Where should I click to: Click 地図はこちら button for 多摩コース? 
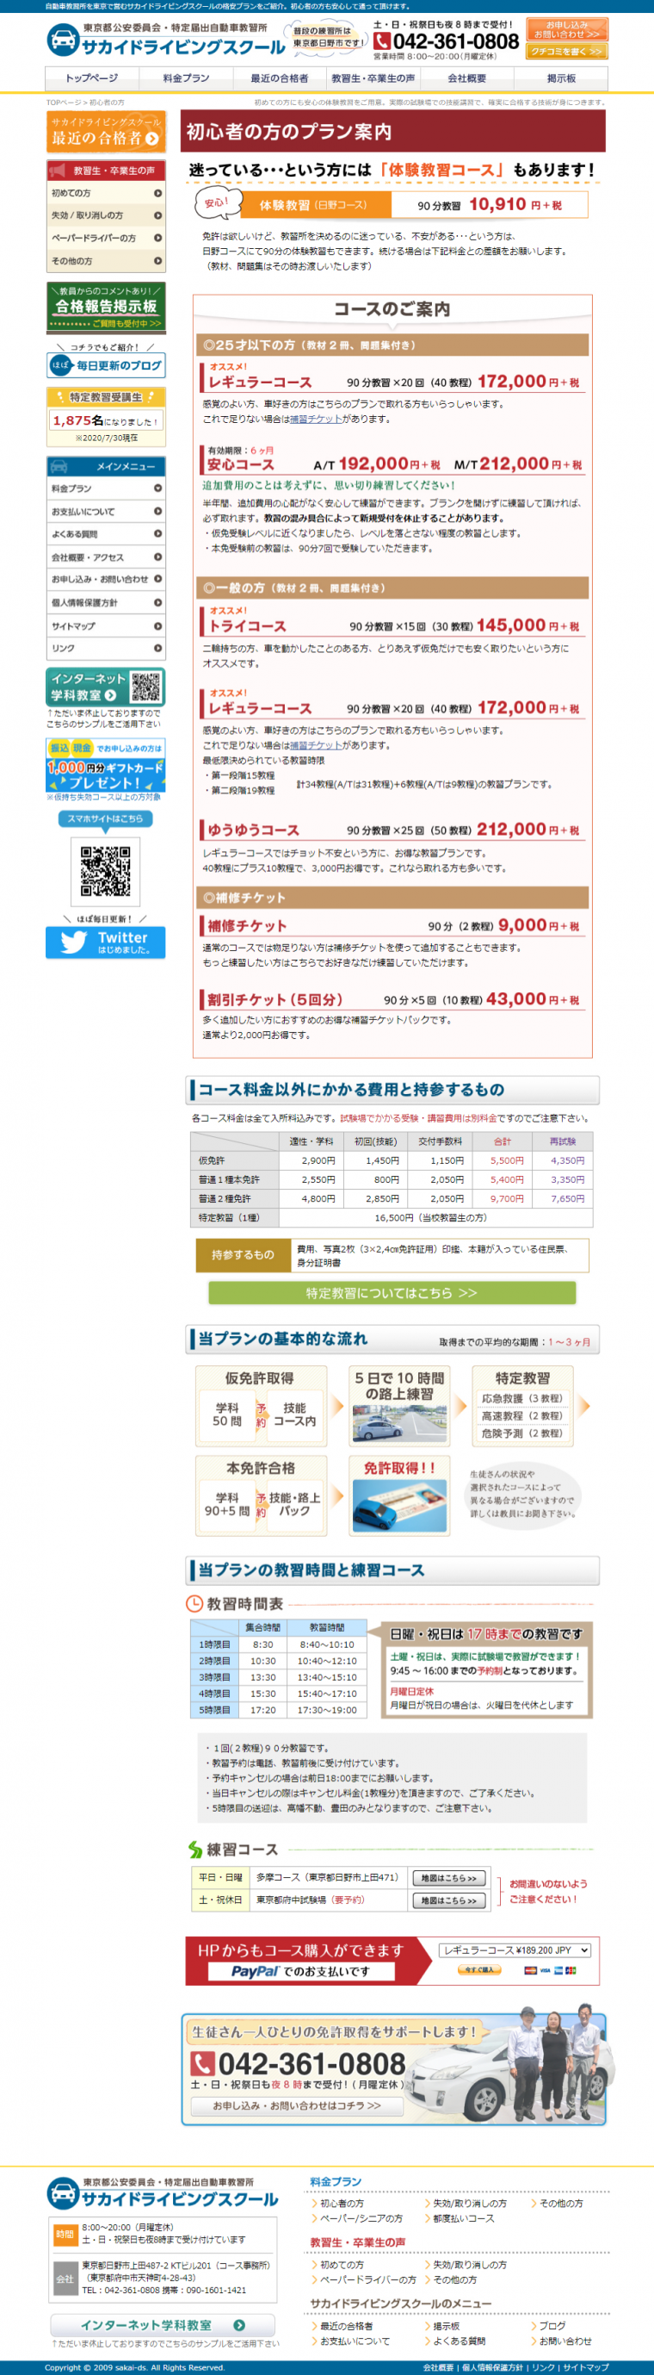pyautogui.click(x=448, y=1878)
